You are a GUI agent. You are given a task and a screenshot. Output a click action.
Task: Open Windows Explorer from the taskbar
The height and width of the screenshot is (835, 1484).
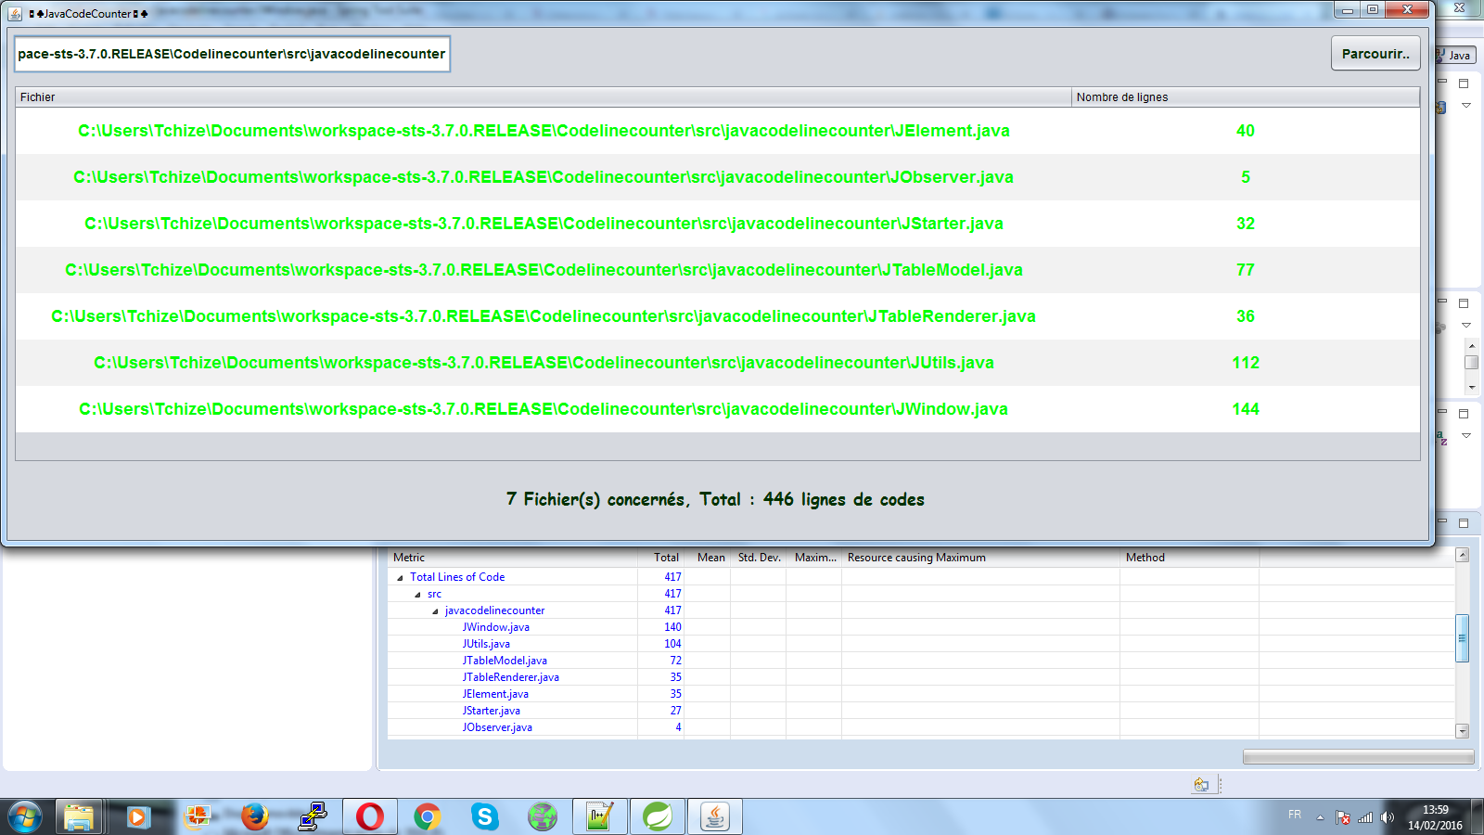80,816
